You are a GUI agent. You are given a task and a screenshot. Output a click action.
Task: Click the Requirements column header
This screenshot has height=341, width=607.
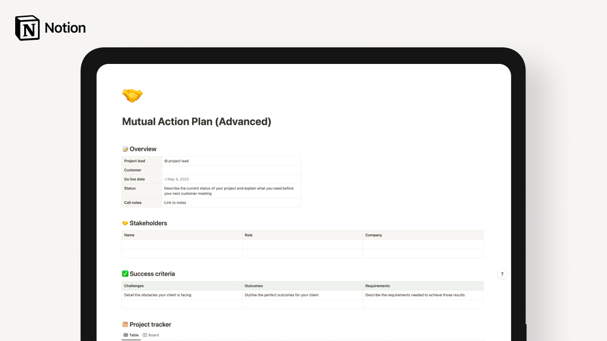(423, 285)
